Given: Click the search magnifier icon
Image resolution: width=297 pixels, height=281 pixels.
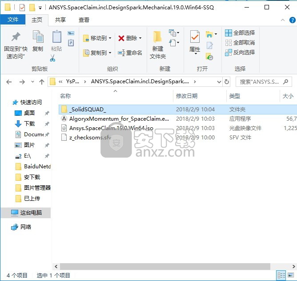Looking at the screenshot, I should click(x=285, y=82).
